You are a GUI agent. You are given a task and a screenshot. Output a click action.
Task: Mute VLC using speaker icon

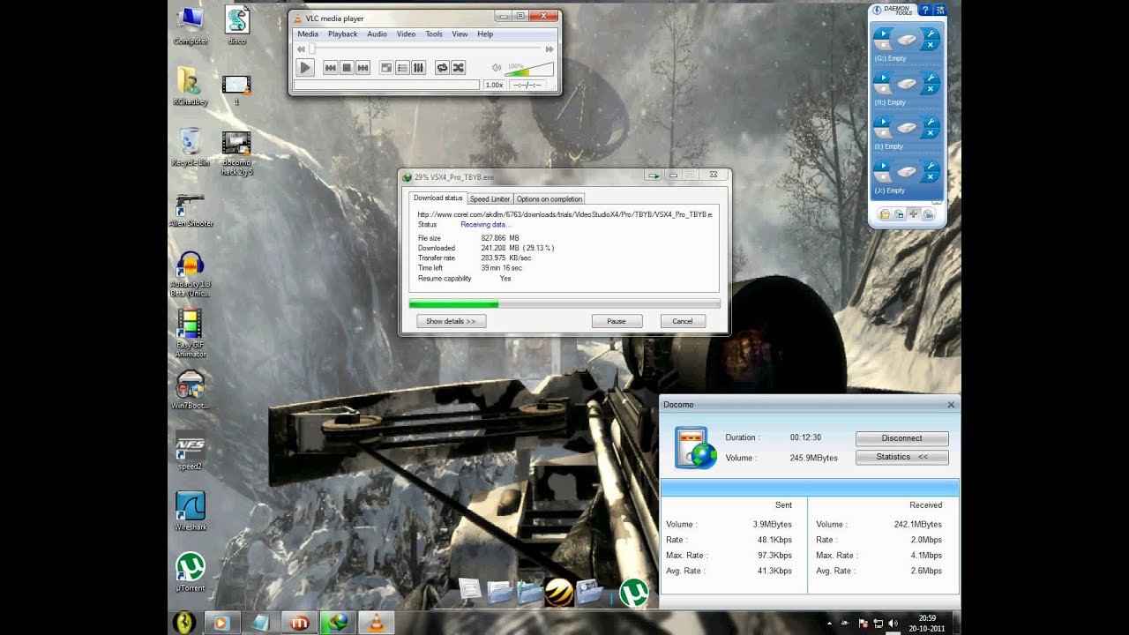pos(497,68)
